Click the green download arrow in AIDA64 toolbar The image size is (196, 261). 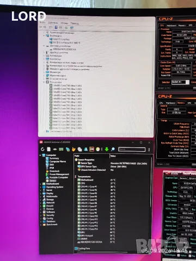pyautogui.click(x=107, y=149)
